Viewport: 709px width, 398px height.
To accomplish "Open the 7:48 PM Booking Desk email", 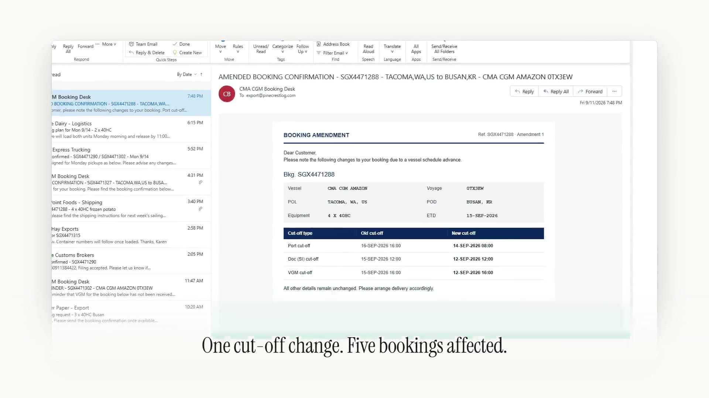I will tap(131, 103).
